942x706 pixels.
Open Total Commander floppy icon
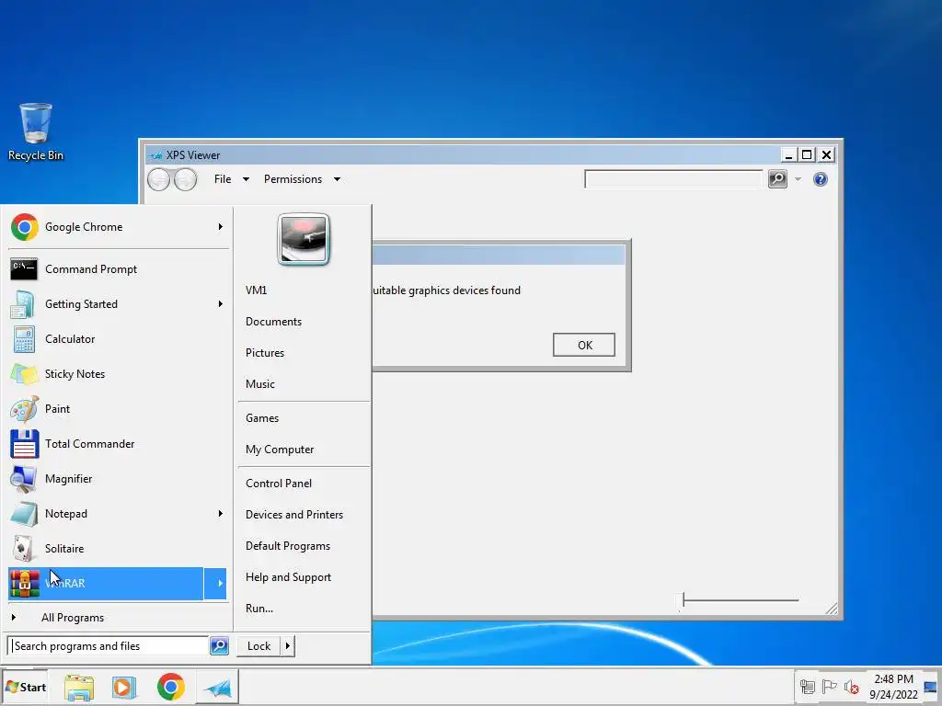point(25,444)
